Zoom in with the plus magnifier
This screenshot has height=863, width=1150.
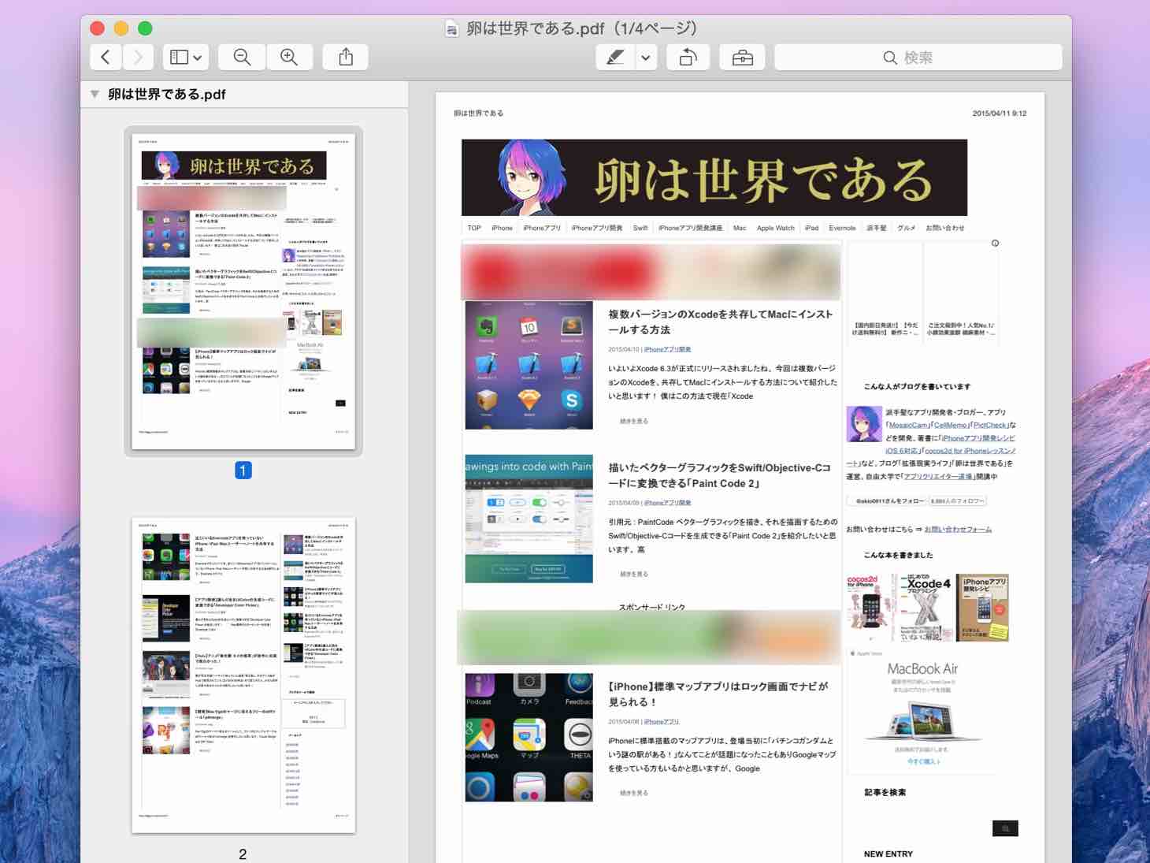pyautogui.click(x=289, y=58)
